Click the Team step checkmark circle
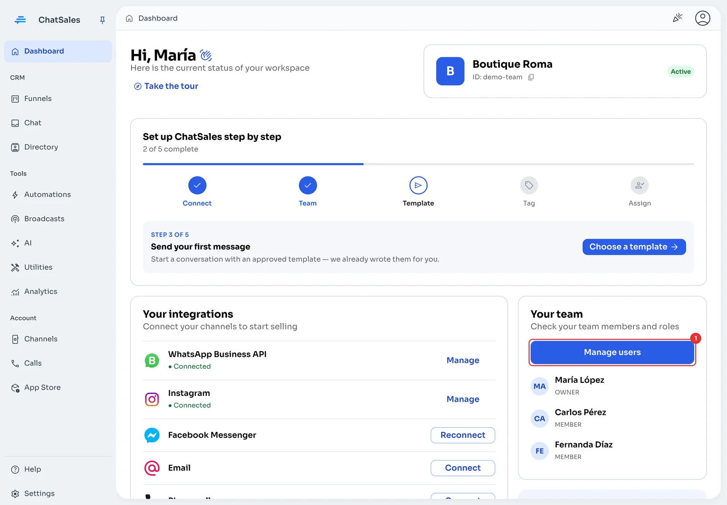Viewport: 727px width, 505px height. [308, 185]
